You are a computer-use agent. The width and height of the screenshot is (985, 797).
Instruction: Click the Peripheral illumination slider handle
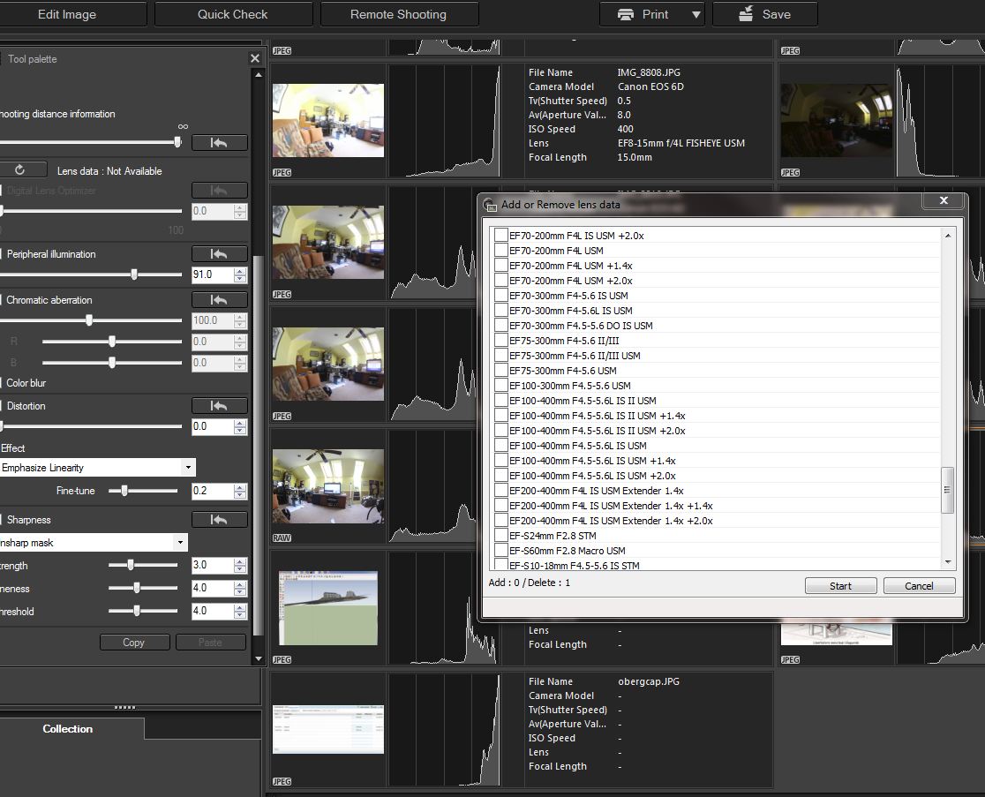[134, 275]
